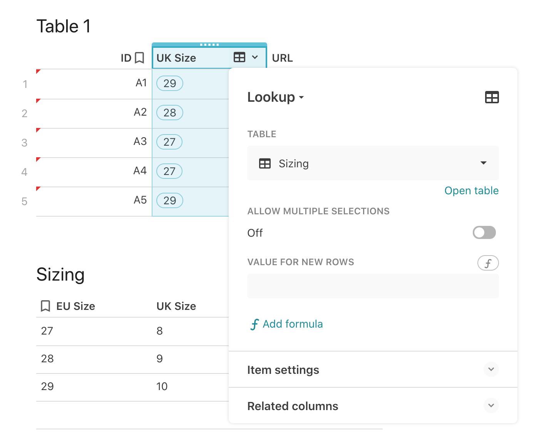Grab the drag handle above UK Size column
Screen dimensions: 539x434
[x=209, y=45]
